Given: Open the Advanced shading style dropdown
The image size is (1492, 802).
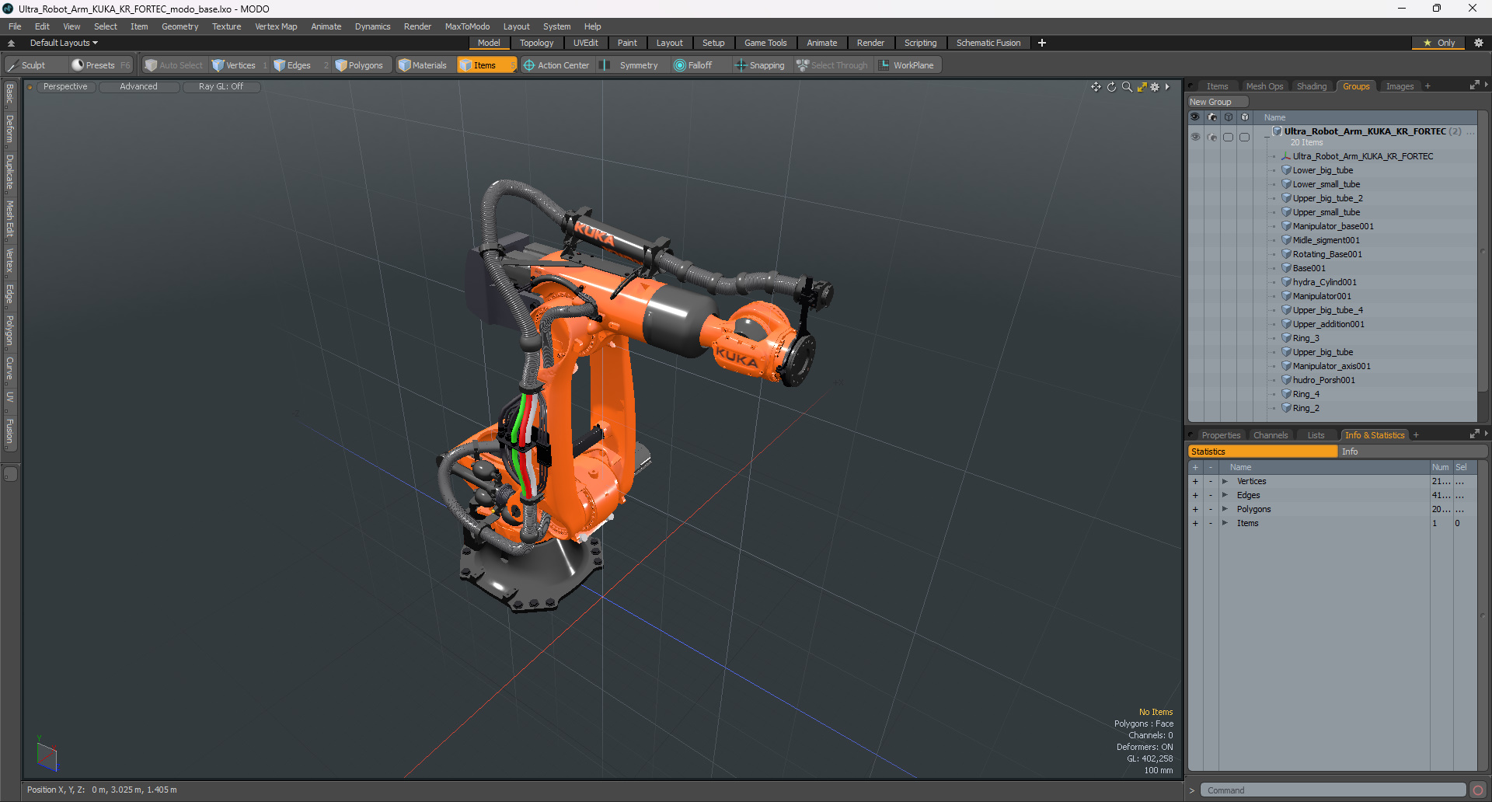Looking at the screenshot, I should (x=138, y=87).
